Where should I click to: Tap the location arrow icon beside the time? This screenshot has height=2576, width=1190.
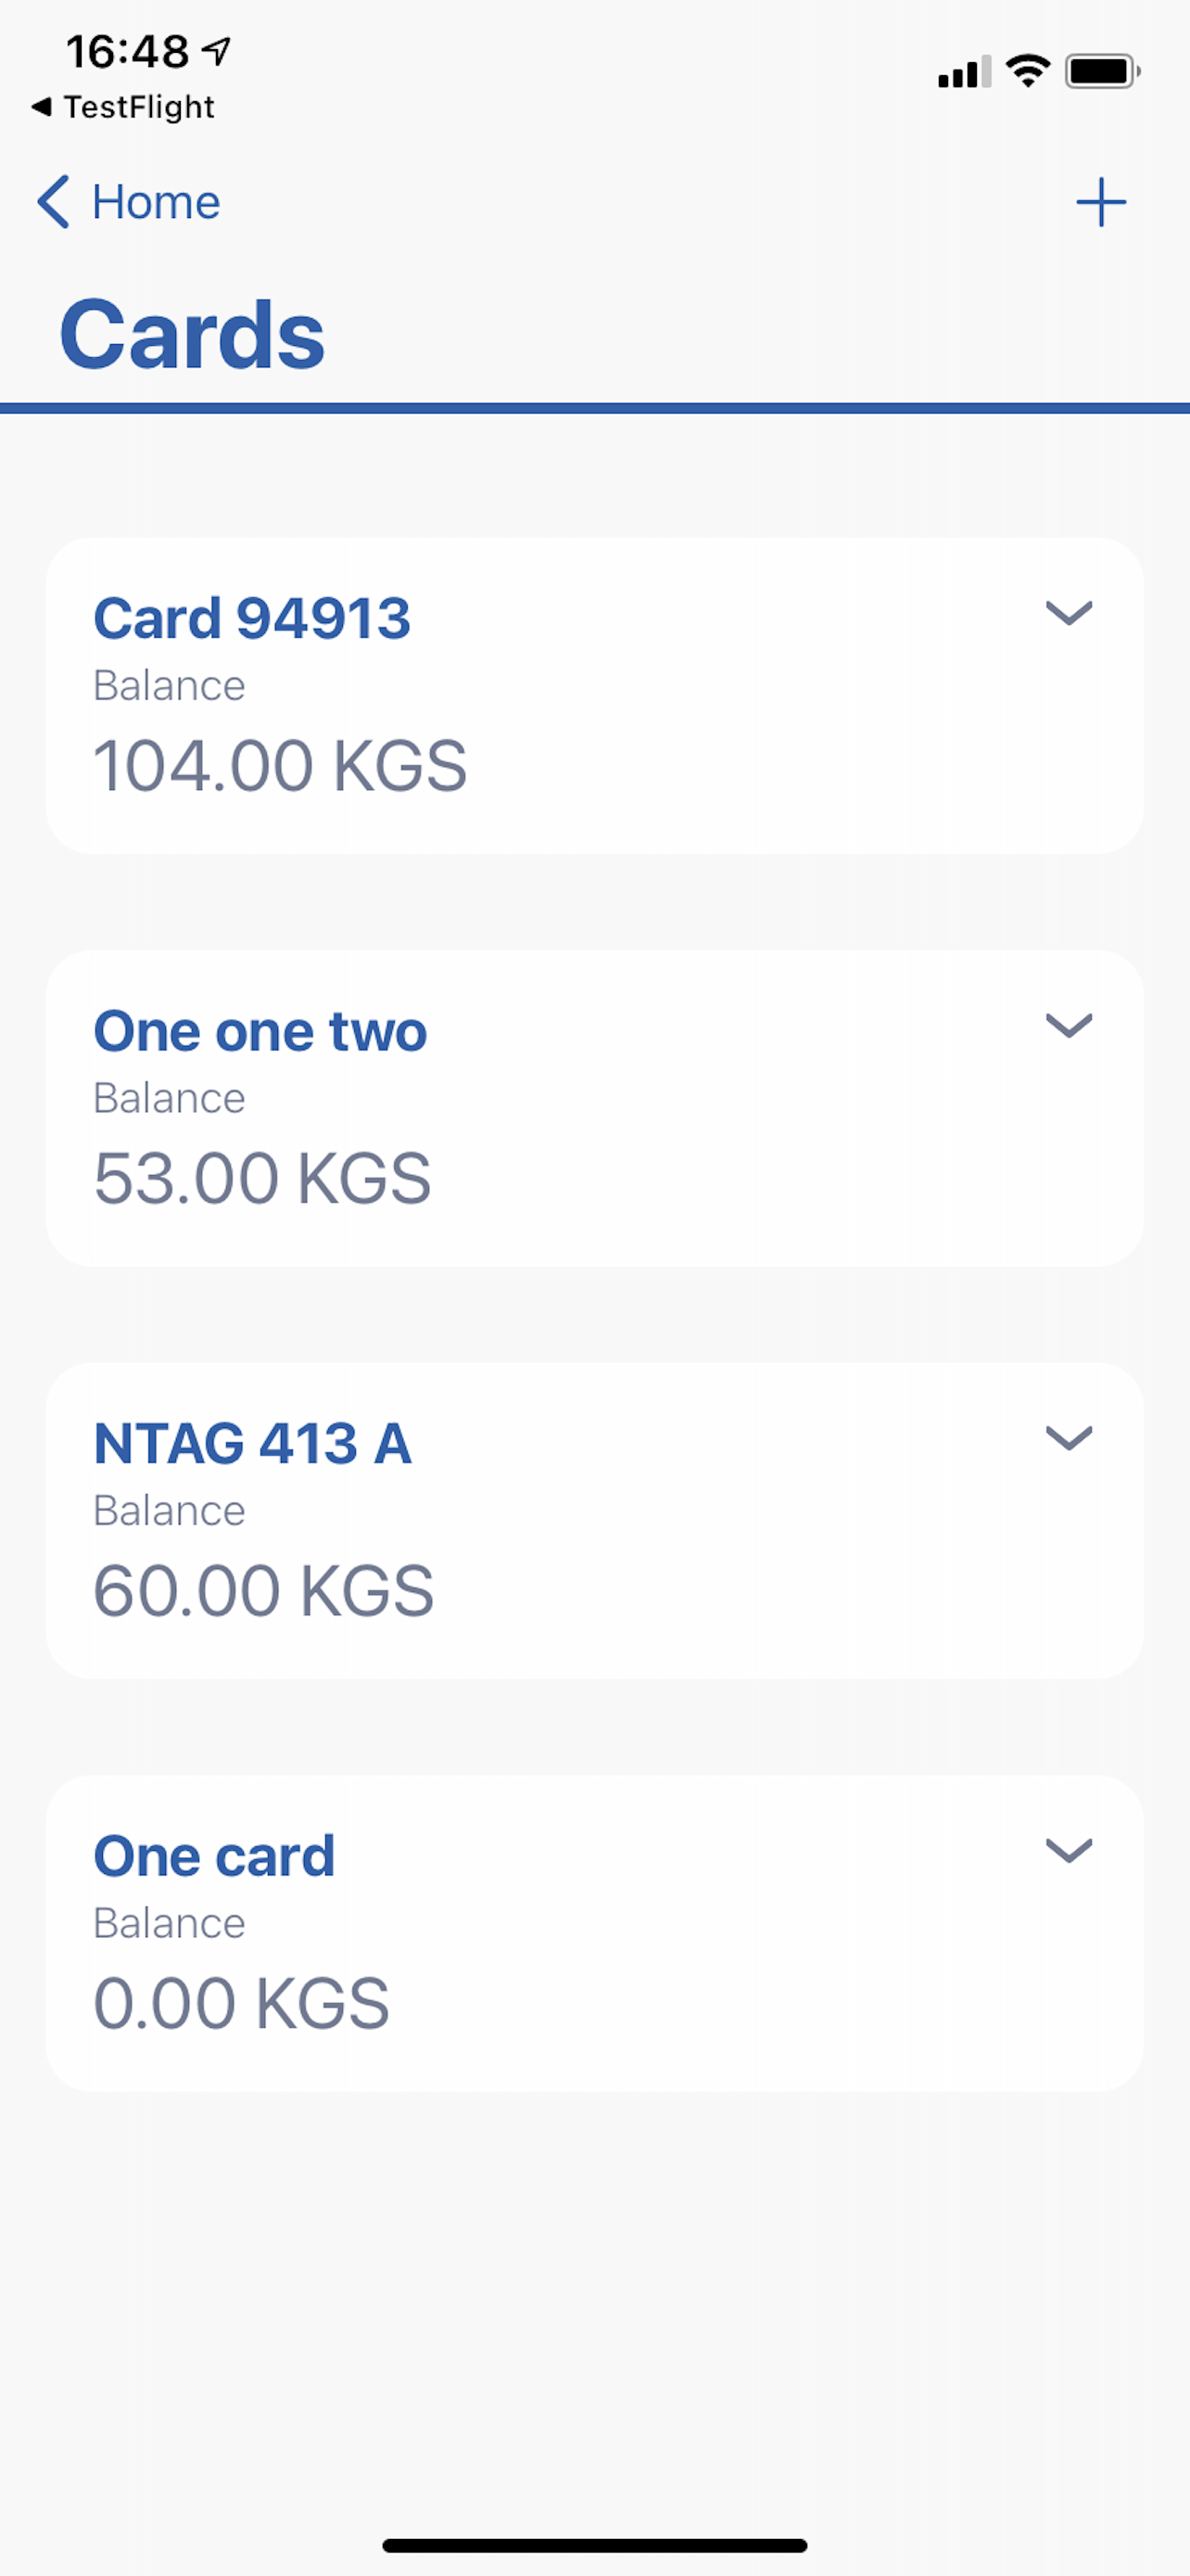coord(217,50)
